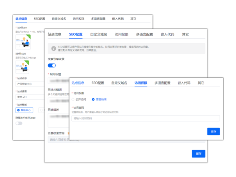This screenshot has height=177, width=236.
Task: Click the 站点名称 field with 产品帮助中心
Action: 30,84
